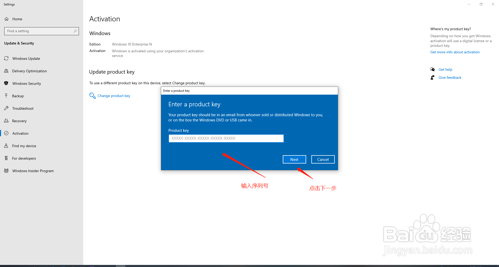Click the Product key text field
499x267 pixels.
pos(226,138)
